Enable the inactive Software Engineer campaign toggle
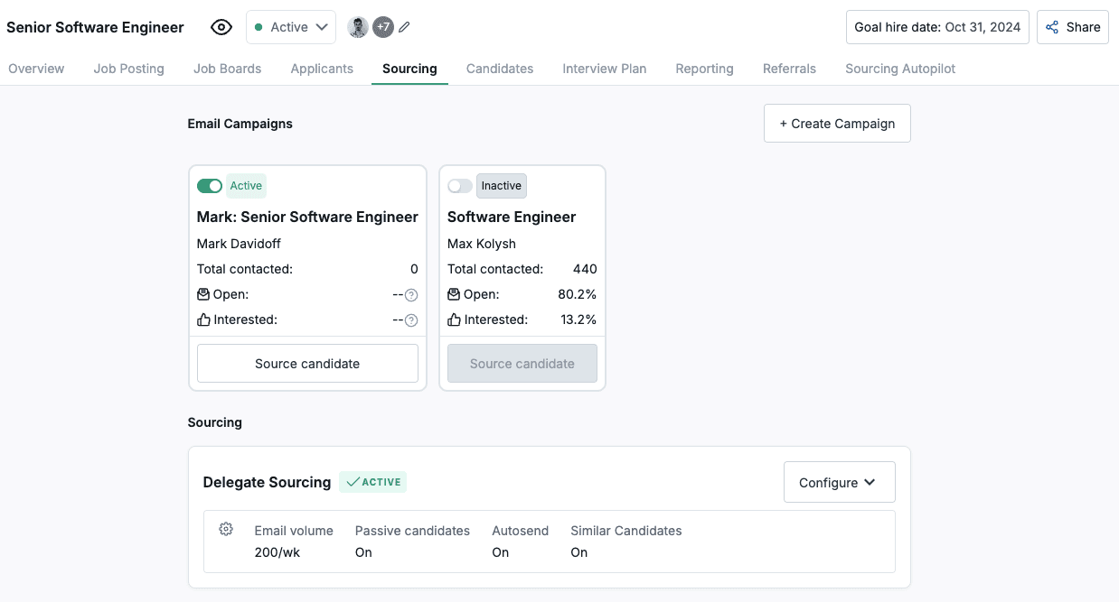The height and width of the screenshot is (602, 1119). [x=460, y=186]
